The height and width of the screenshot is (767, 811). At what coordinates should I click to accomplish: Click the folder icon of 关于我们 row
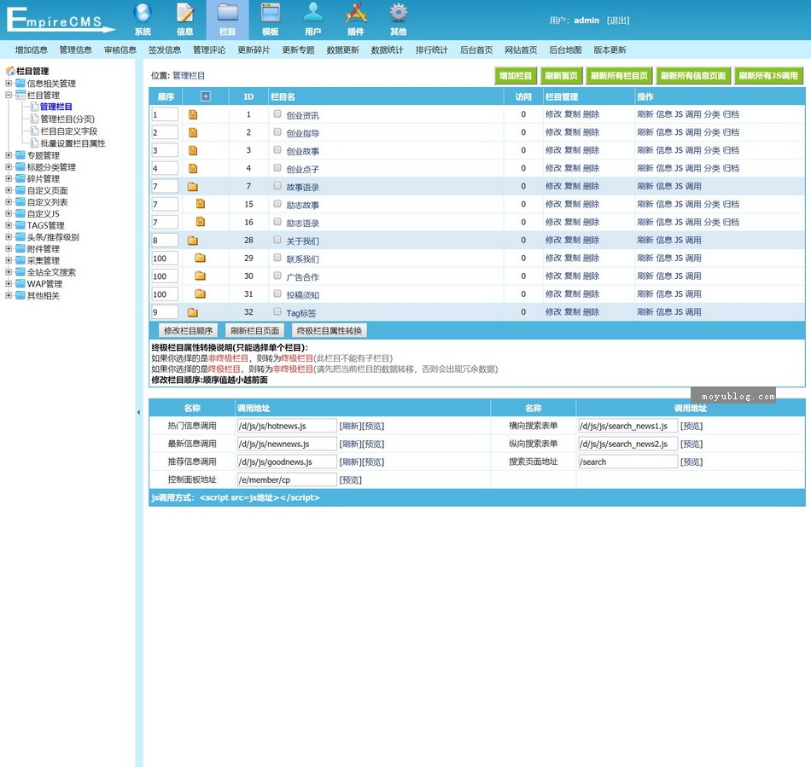193,241
